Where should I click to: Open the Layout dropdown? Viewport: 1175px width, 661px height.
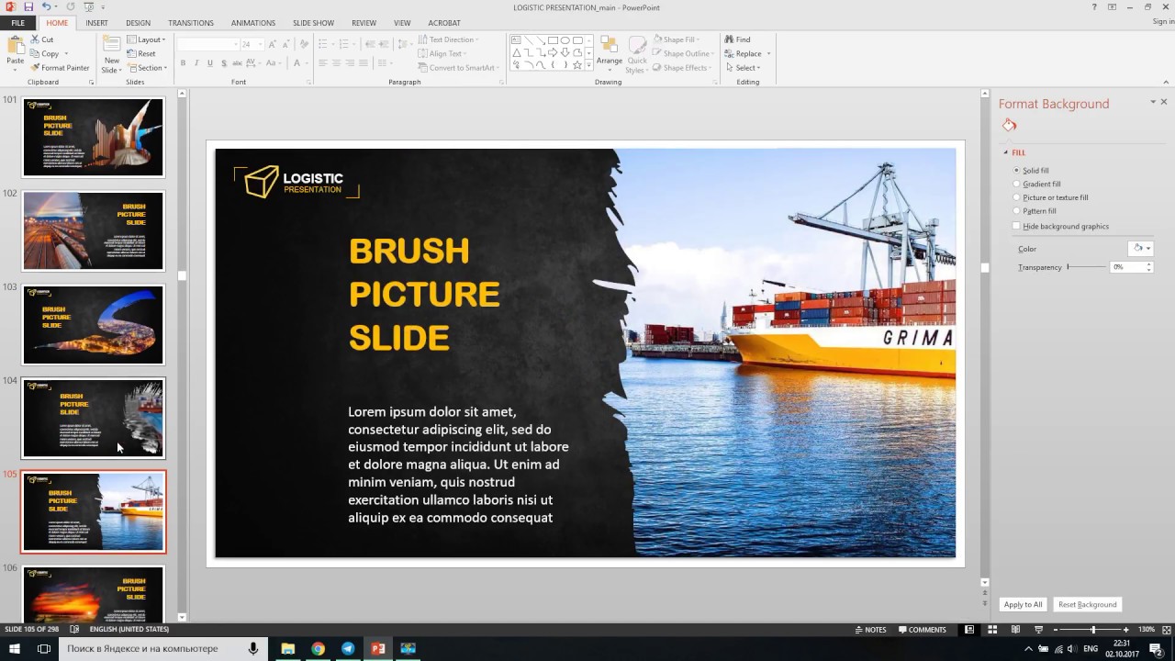pyautogui.click(x=147, y=39)
